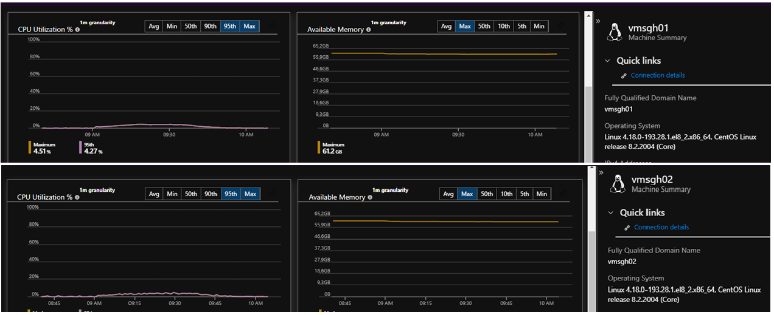Click 95th legend swatch under vmsgh01 CPU chart
This screenshot has height=315, width=774.
[80, 147]
